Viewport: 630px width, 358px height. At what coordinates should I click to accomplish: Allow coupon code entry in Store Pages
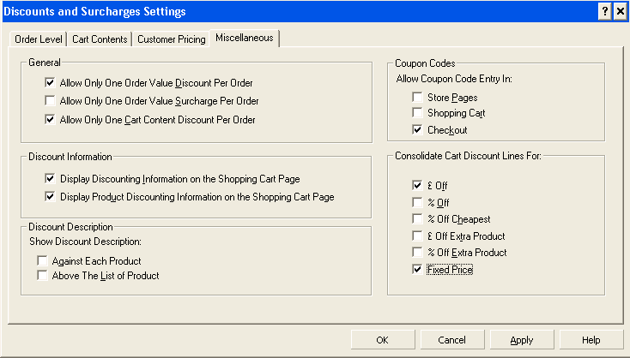pos(417,98)
